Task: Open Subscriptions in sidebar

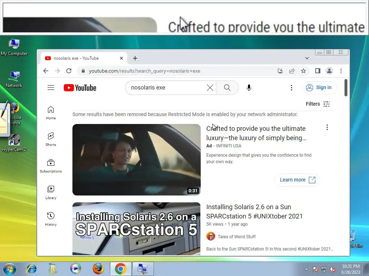Action: point(51,166)
